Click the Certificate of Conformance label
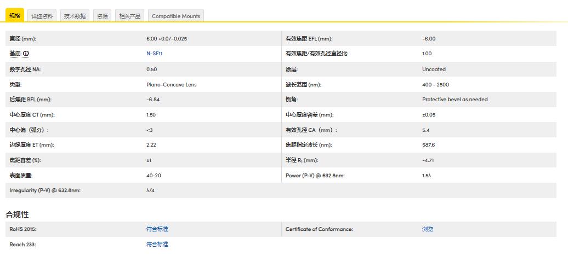This screenshot has height=261, width=568. tap(319, 229)
